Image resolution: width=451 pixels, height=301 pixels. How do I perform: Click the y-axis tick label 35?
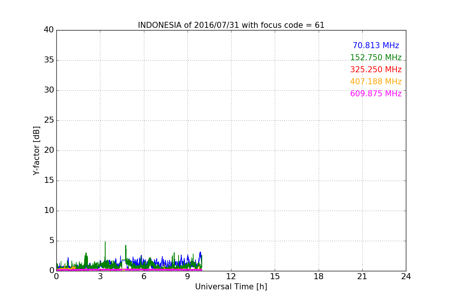(x=49, y=60)
